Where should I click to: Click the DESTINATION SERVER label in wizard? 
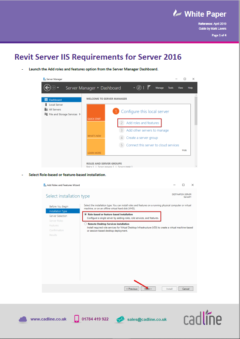click(x=181, y=195)
